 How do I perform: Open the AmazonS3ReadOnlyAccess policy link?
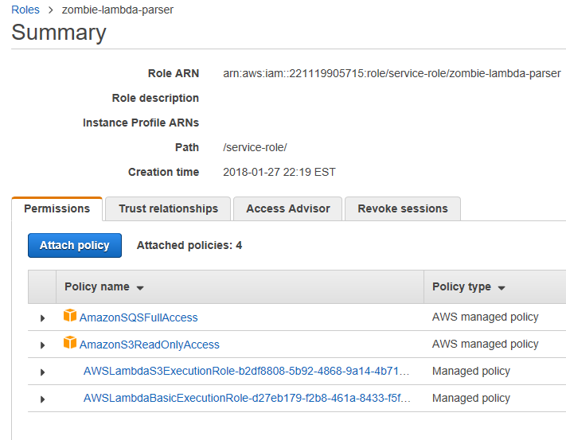(x=149, y=345)
